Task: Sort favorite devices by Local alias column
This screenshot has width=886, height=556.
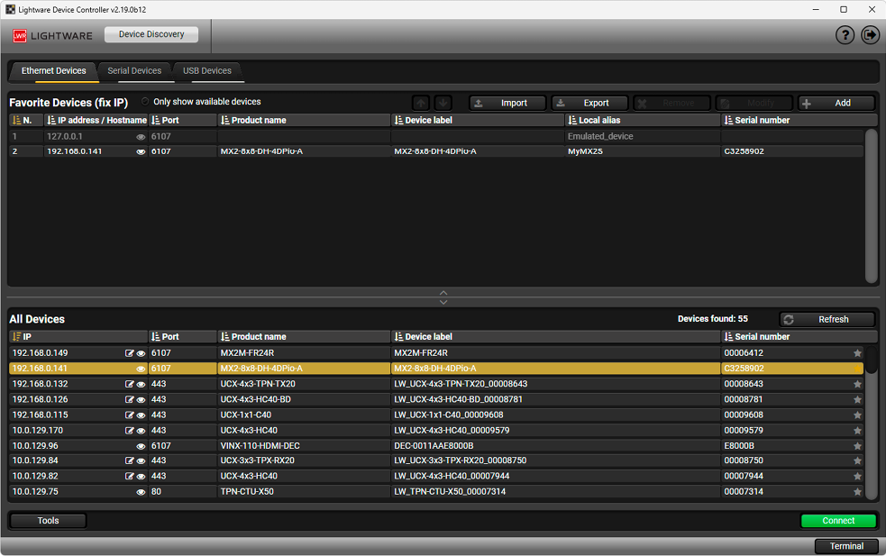Action: click(599, 120)
